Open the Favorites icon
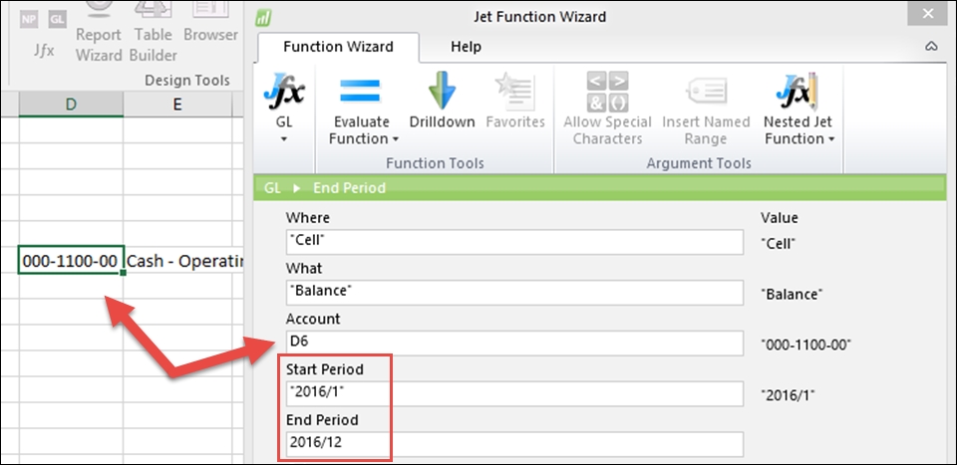Screen dimensions: 957x465 (515, 91)
